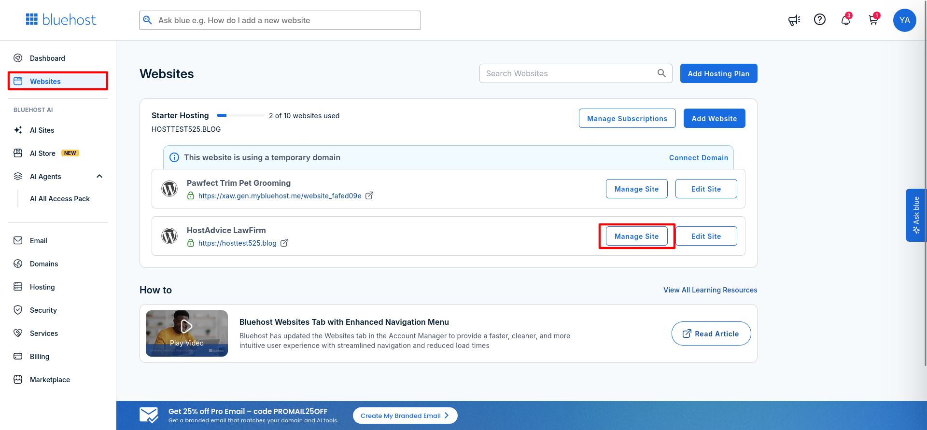Open the announcements megaphone icon
Image resolution: width=927 pixels, height=430 pixels.
pyautogui.click(x=794, y=20)
